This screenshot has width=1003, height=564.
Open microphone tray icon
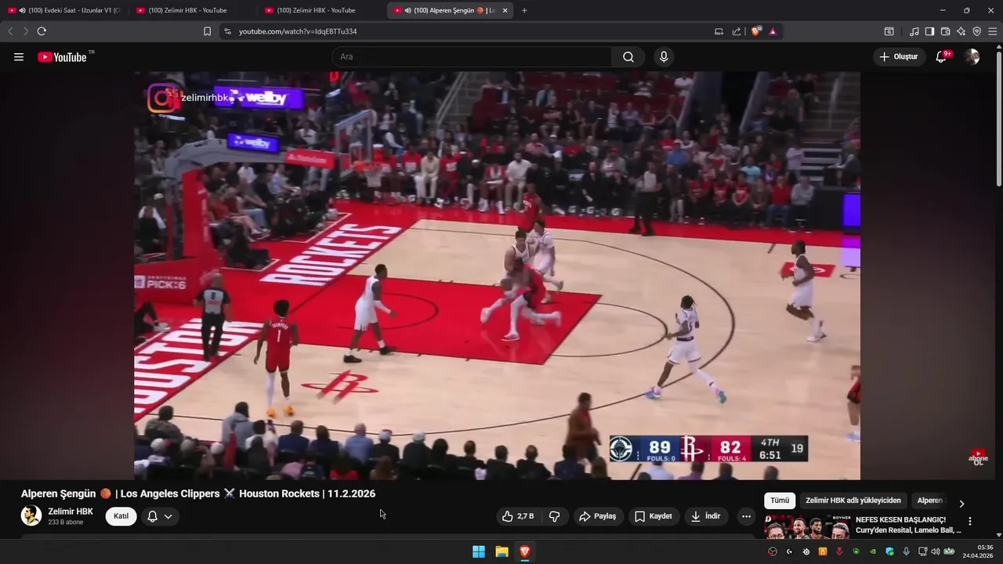click(906, 551)
